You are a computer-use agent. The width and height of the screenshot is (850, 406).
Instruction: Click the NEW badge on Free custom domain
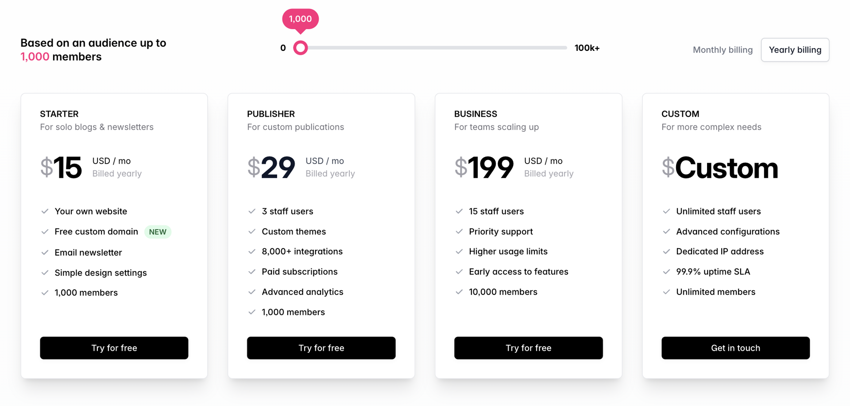[x=158, y=231]
